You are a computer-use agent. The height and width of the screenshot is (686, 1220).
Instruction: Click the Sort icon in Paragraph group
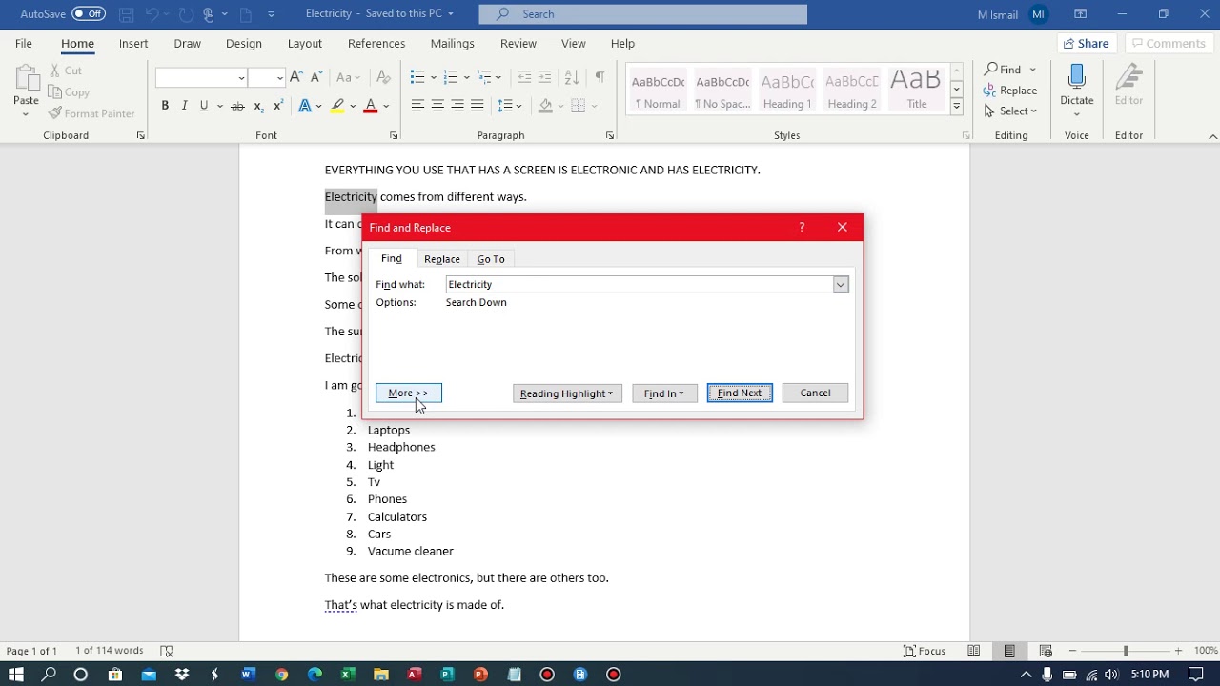tap(572, 77)
